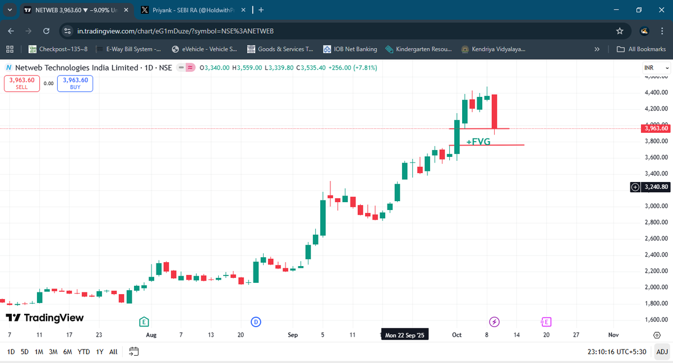Image resolution: width=673 pixels, height=363 pixels.
Task: Open the IOB Net Banking bookmark
Action: click(x=350, y=49)
